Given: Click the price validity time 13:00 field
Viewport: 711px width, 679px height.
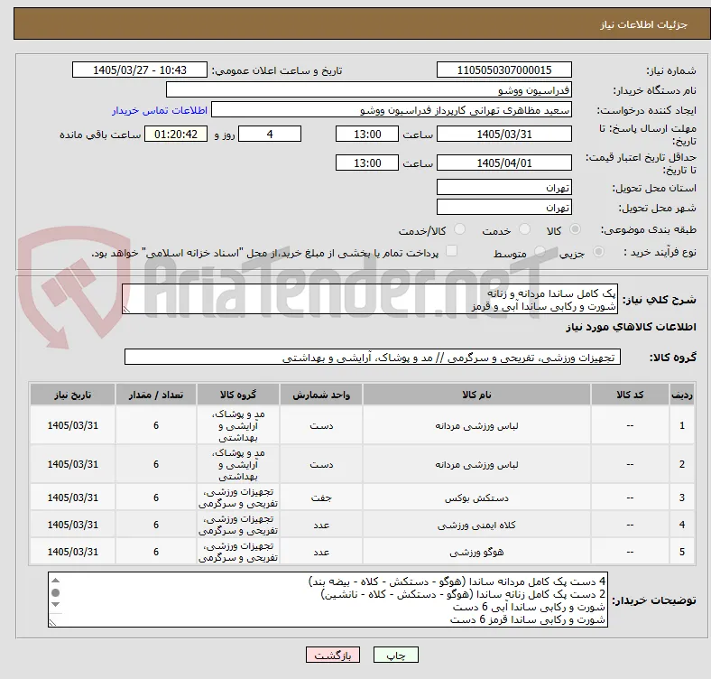Looking at the screenshot, I should (367, 163).
